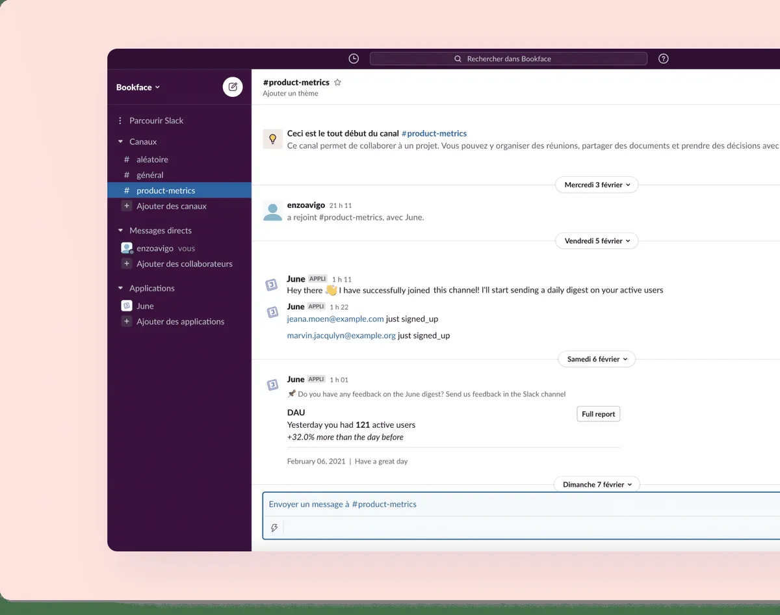
Task: Click the three-dots icon beside Parcourir Slack
Action: click(x=120, y=121)
